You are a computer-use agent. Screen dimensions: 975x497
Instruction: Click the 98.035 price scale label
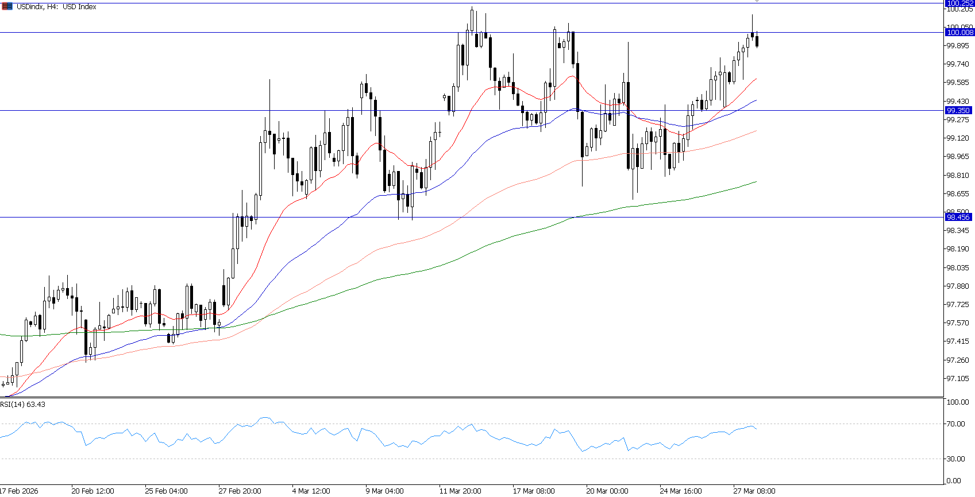pos(958,268)
